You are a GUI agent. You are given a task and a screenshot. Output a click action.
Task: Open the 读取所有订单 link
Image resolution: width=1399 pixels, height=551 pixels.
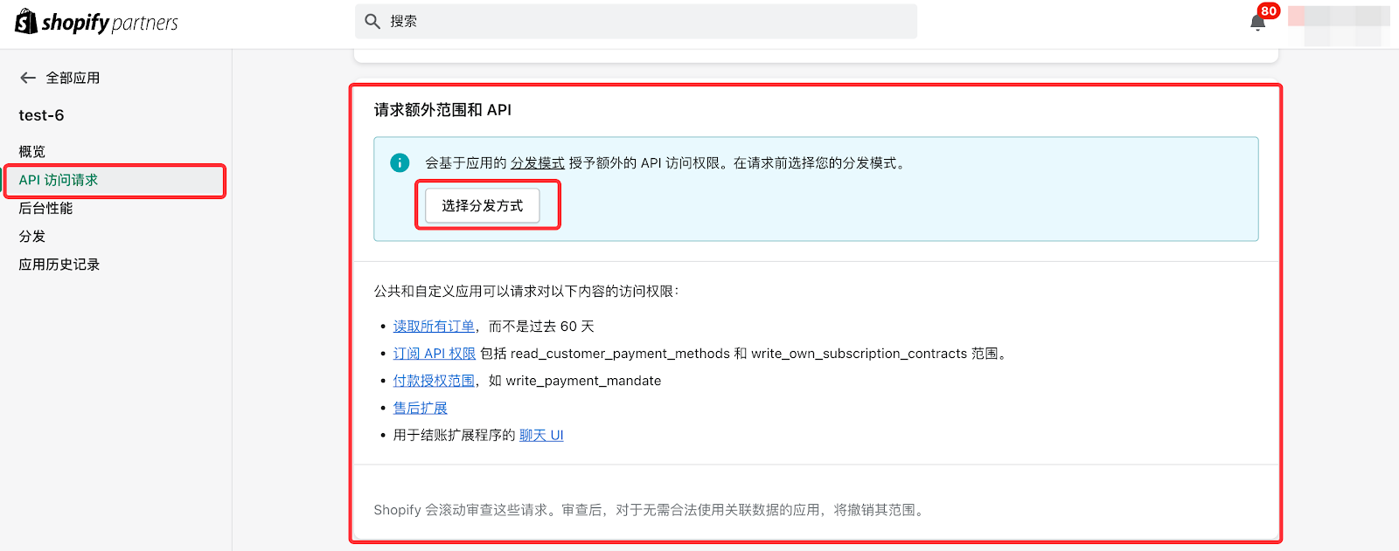point(434,327)
